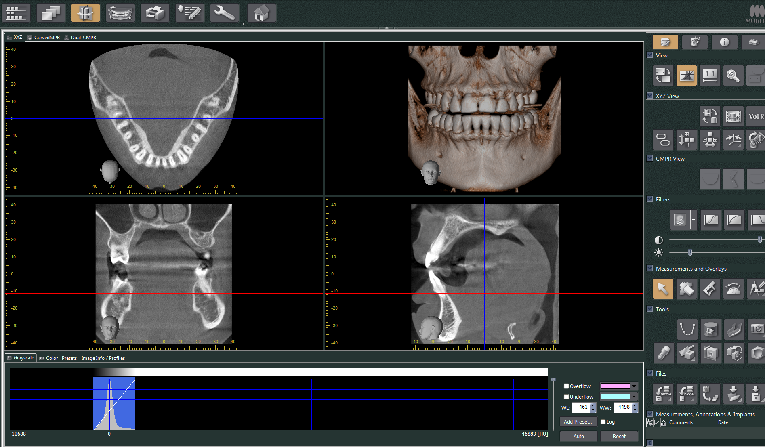Select the print icon in the top toolbar

[155, 13]
